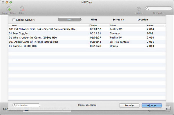Select 101 About Game of Thrones row
Viewport: 174px width, 115px height.
87,42
